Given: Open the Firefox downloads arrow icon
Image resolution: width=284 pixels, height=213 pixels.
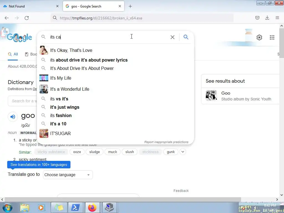Looking at the screenshot, I should point(267,18).
